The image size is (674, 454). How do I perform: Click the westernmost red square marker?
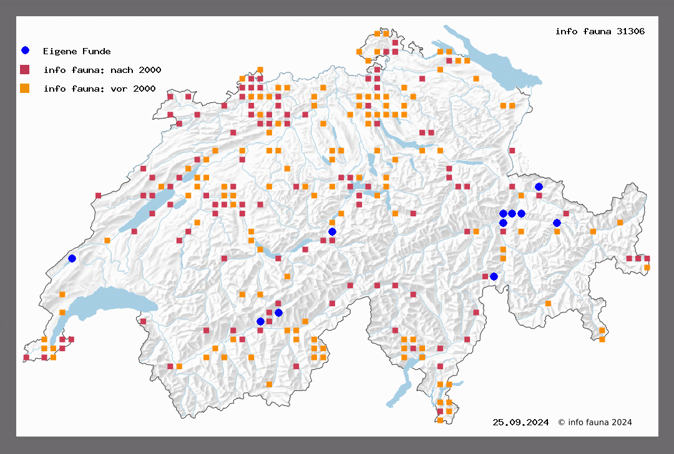pos(26,357)
